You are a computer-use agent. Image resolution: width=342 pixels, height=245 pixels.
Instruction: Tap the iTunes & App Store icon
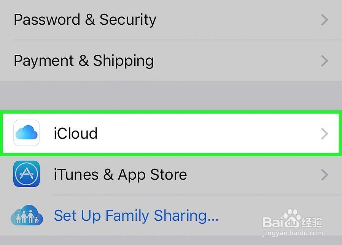27,174
